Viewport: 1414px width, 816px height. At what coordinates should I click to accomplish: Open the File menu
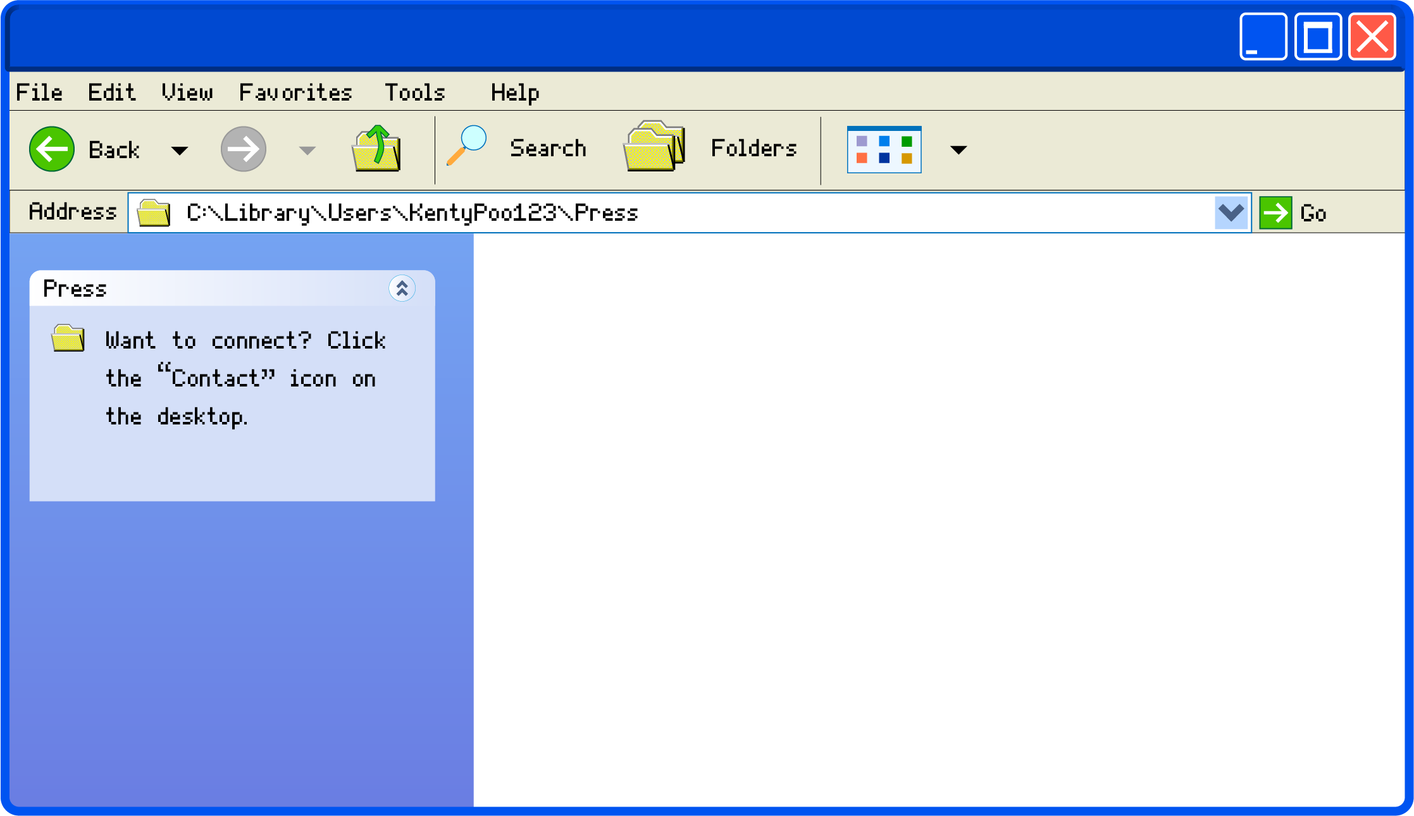point(39,92)
